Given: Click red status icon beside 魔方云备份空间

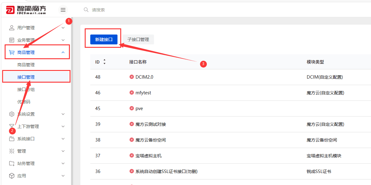Looking at the screenshot, I should coord(132,140).
